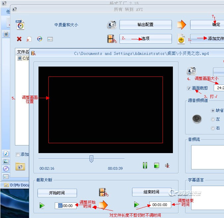224x218 pixels.
Task: Click the 字幕语言 list box
Action: (207, 198)
